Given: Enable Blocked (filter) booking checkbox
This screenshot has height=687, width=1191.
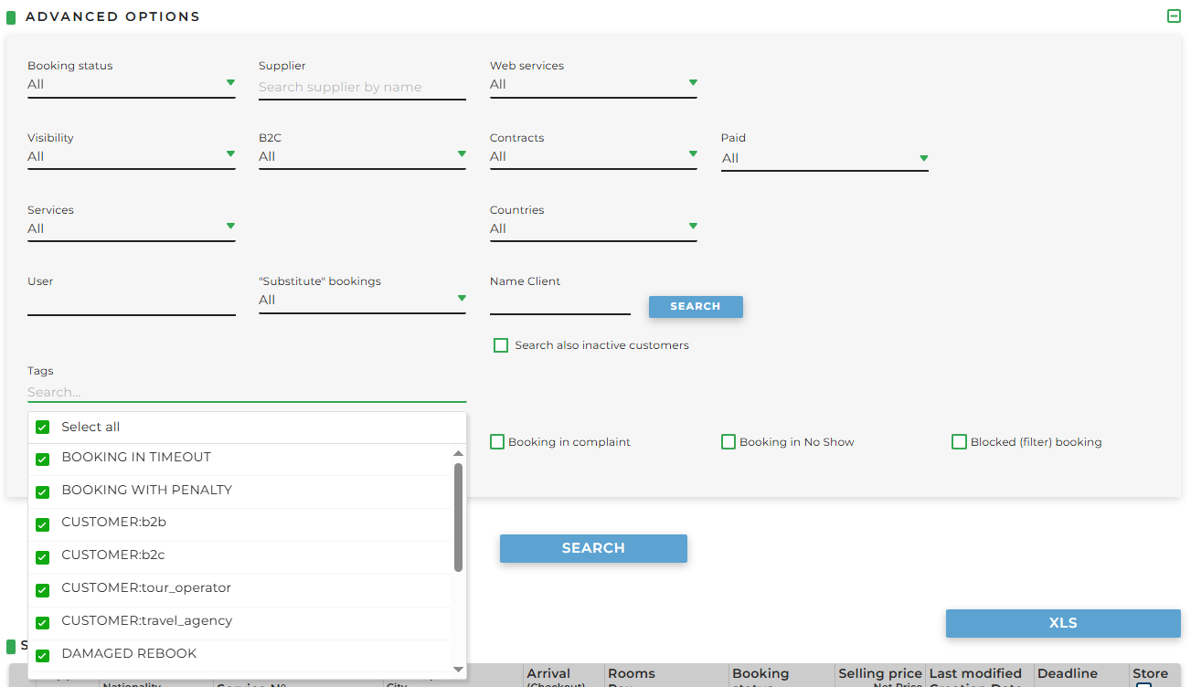Looking at the screenshot, I should [959, 442].
